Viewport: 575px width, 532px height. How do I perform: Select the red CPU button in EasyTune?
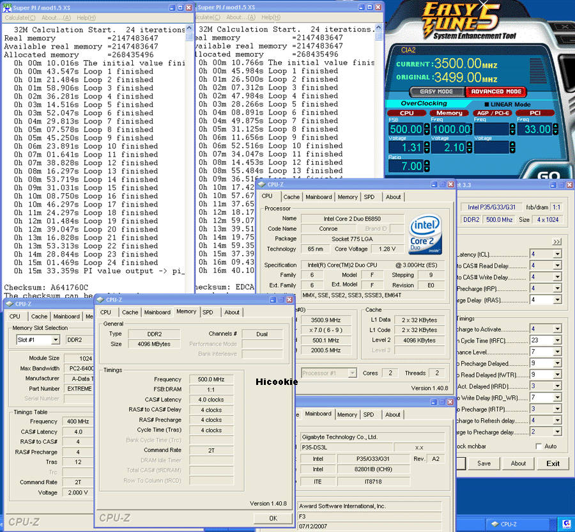tap(406, 113)
